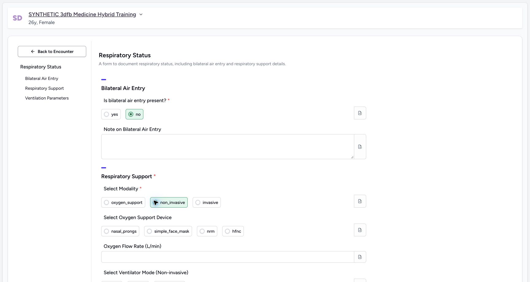Screen dimensions: 530x282
Task: Click the note icon beside bilateral air entry question
Action: (x=360, y=113)
